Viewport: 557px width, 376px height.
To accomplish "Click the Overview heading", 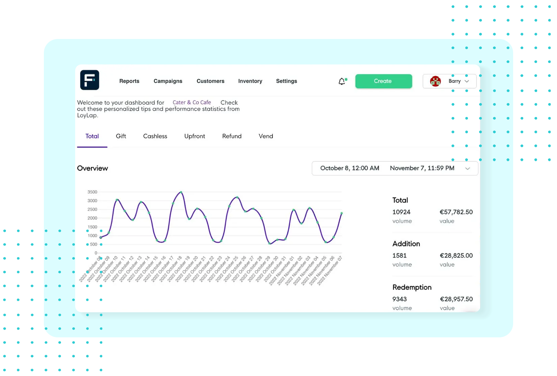I will [x=92, y=168].
